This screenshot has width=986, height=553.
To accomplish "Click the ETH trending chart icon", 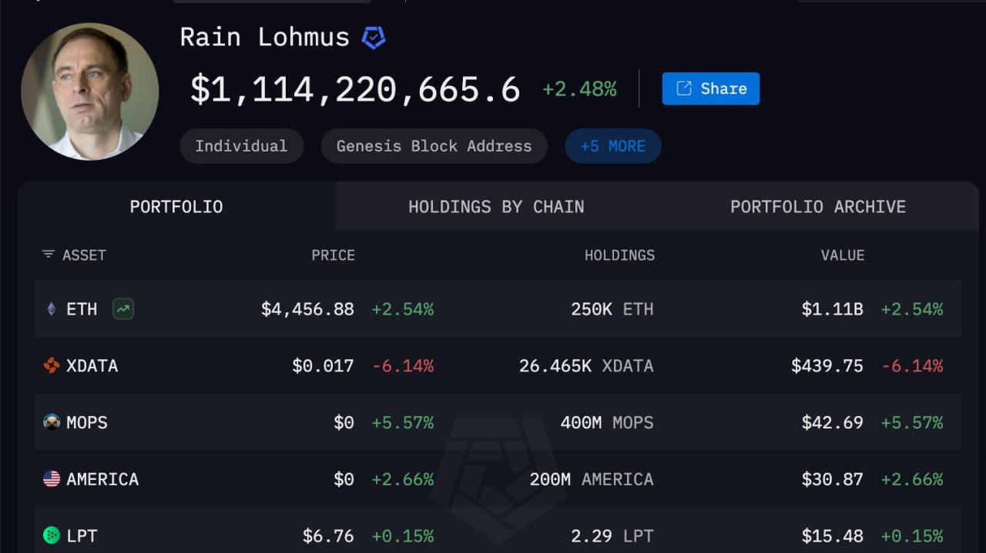I will pyautogui.click(x=122, y=309).
